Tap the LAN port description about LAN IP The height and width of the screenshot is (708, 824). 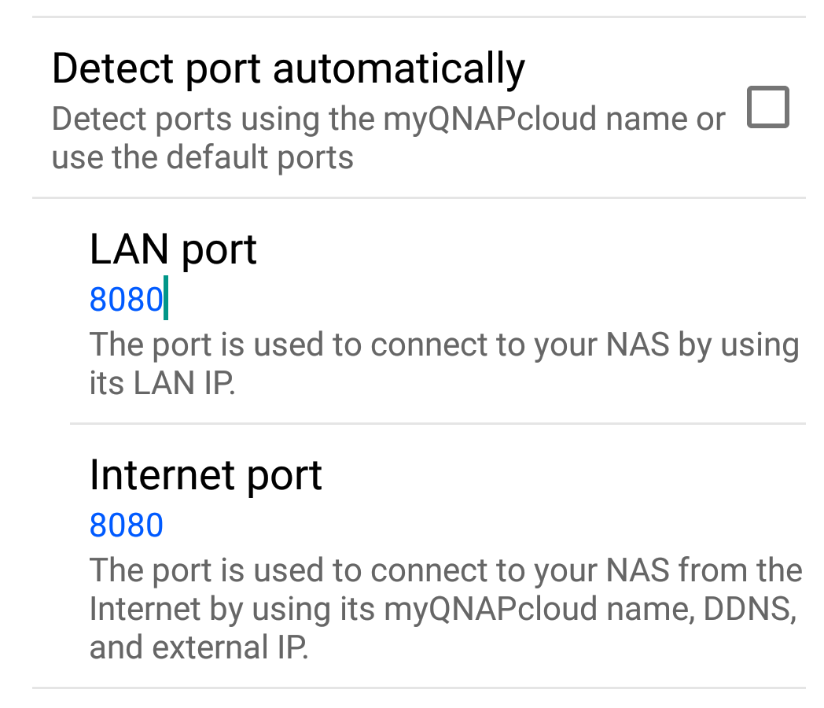pyautogui.click(x=443, y=364)
